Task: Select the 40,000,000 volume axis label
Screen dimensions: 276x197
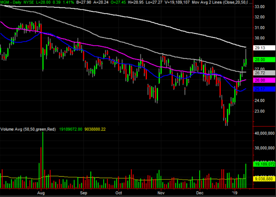Action: tap(265, 133)
